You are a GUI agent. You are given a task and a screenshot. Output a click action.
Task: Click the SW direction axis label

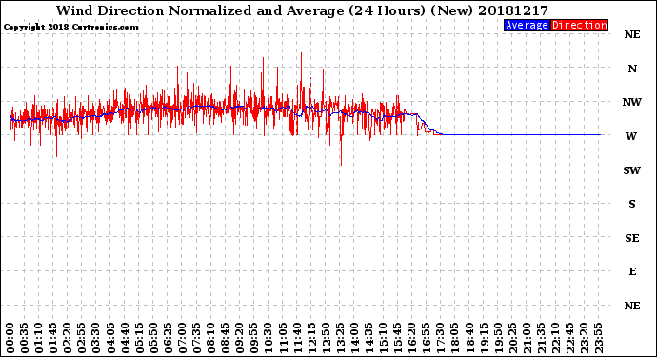[632, 170]
